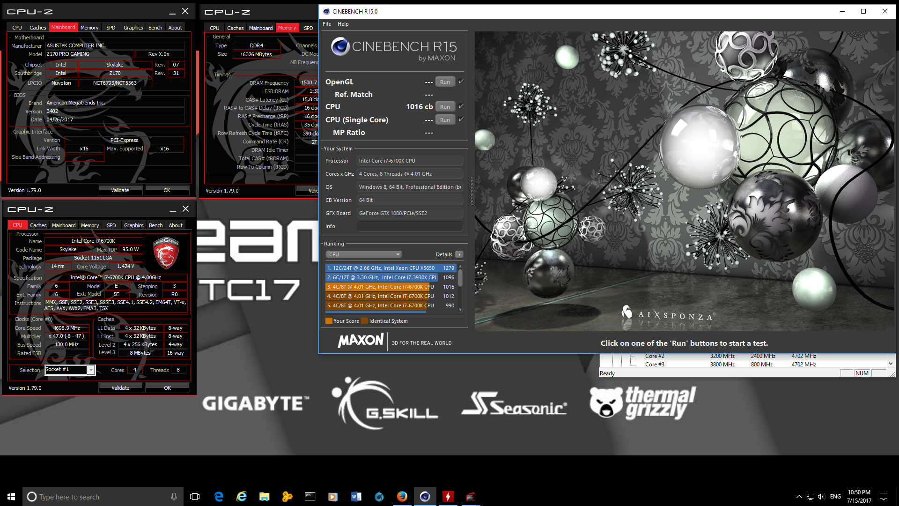Open the volume tray icon
Screen dimensions: 899x506
pyautogui.click(x=821, y=497)
